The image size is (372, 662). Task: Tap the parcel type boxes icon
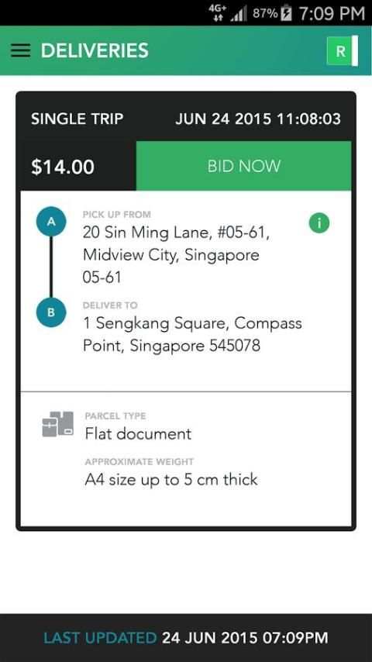click(x=58, y=424)
